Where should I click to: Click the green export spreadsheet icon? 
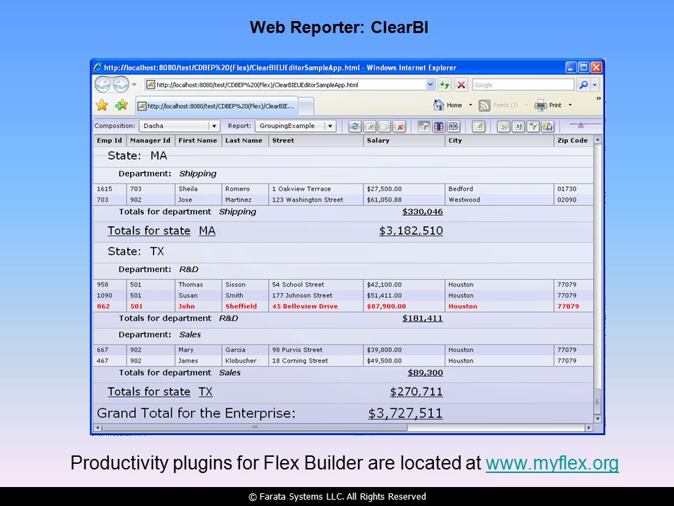[503, 126]
